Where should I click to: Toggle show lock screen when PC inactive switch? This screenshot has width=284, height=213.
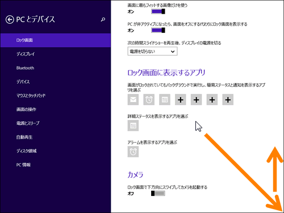tap(158, 30)
